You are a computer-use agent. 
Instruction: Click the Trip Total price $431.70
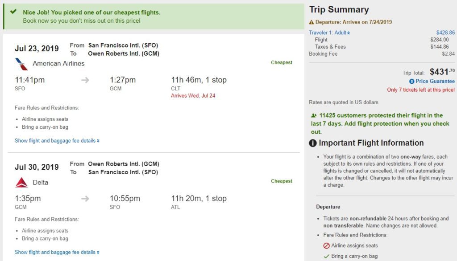click(x=442, y=71)
